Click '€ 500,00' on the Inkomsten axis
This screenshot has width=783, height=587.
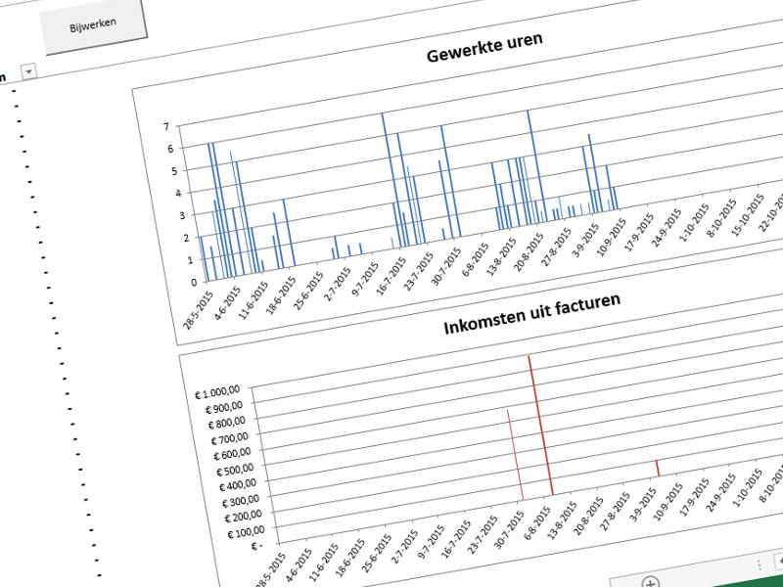tap(235, 470)
